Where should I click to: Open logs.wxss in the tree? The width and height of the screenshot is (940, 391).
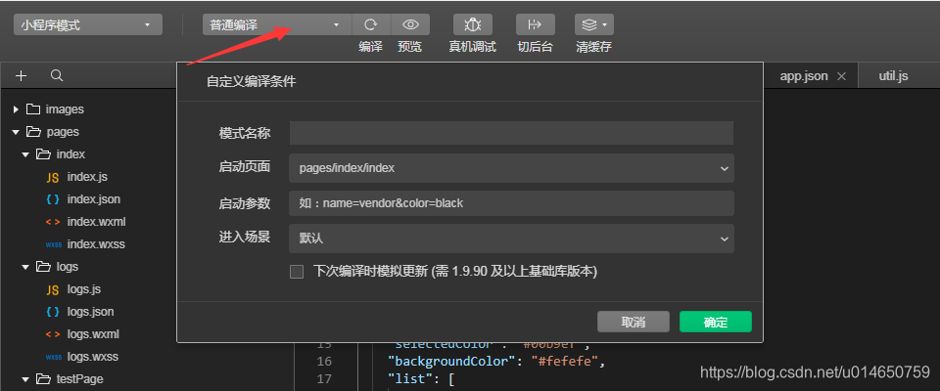pyautogui.click(x=93, y=357)
